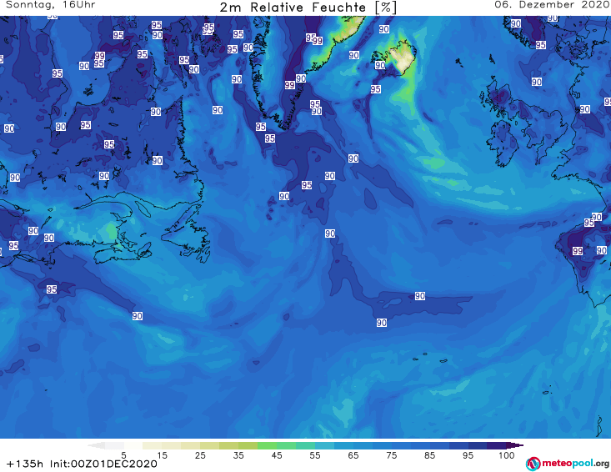Viewport: 611px width, 472px height.
Task: Click the '45' value on the color scale
Action: pyautogui.click(x=277, y=455)
